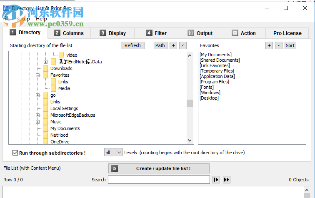Switch to the Display tab
Viewport: 315px width, 198px height.
[x=112, y=33]
